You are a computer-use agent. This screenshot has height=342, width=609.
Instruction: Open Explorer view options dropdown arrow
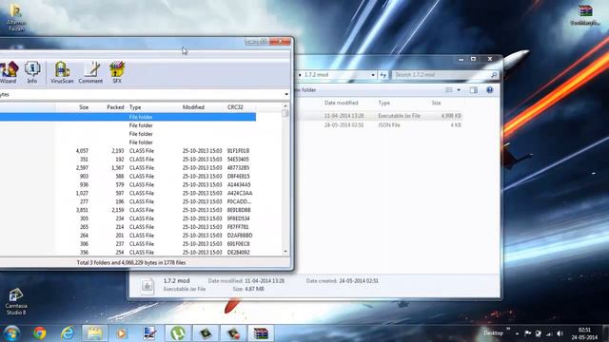(459, 90)
